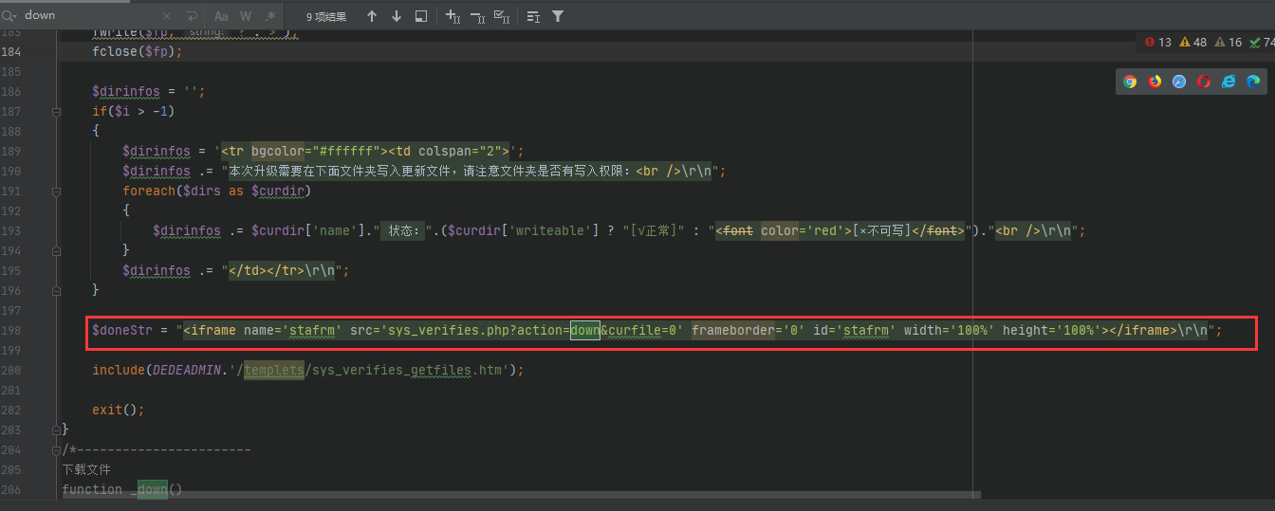Click the New Line icon in the search box
1275x511 pixels.
point(192,16)
